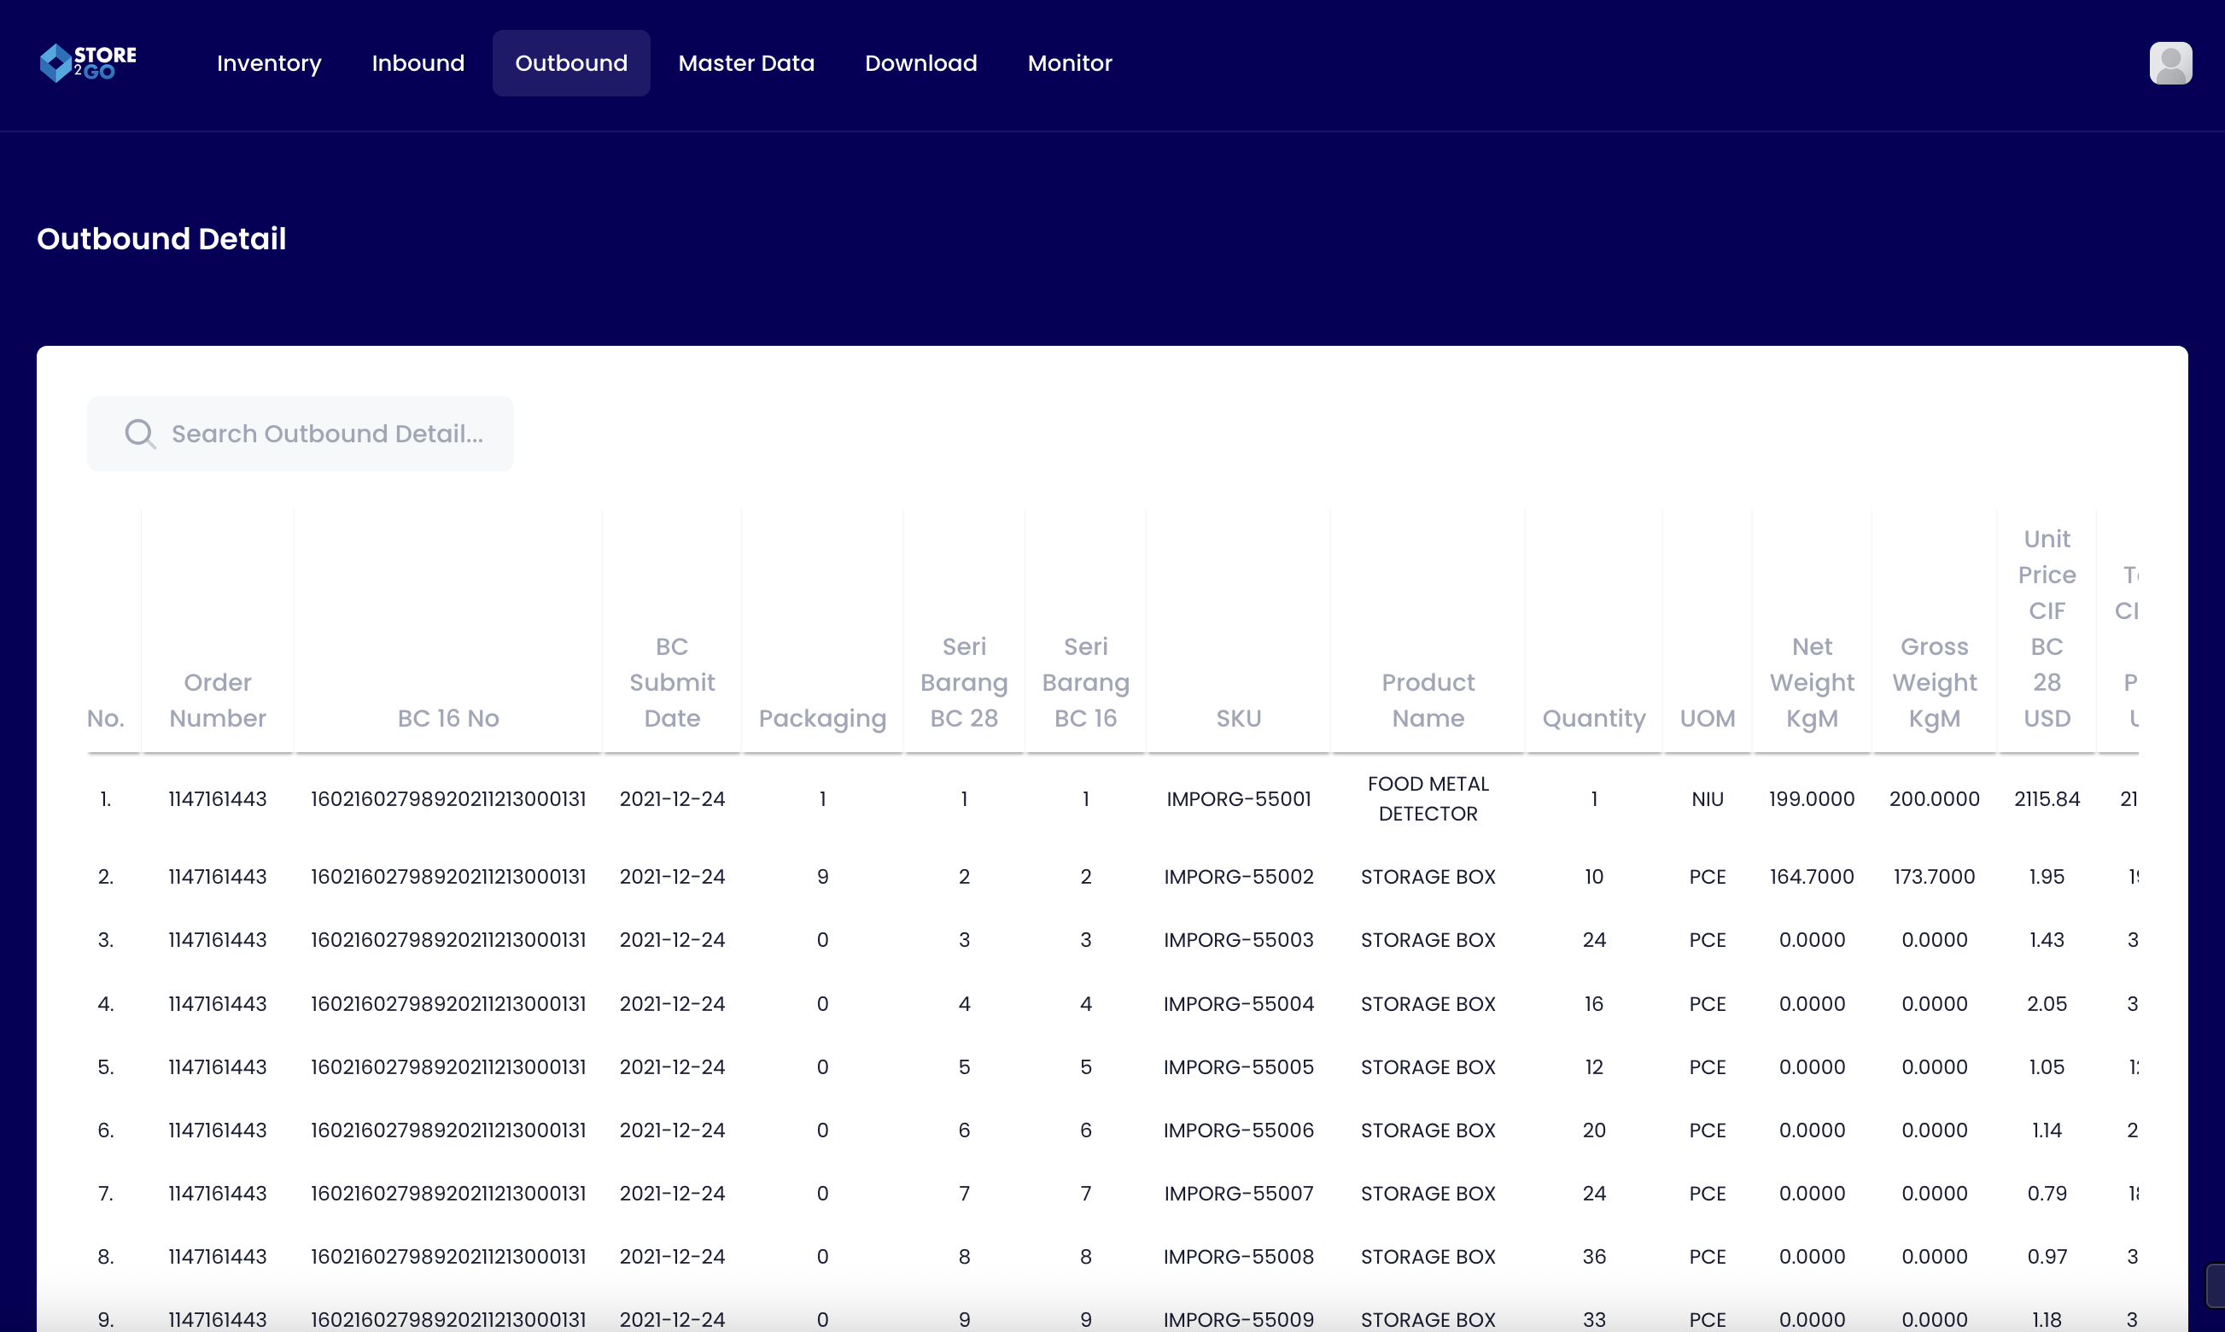Click the Quantity column header

(x=1593, y=718)
